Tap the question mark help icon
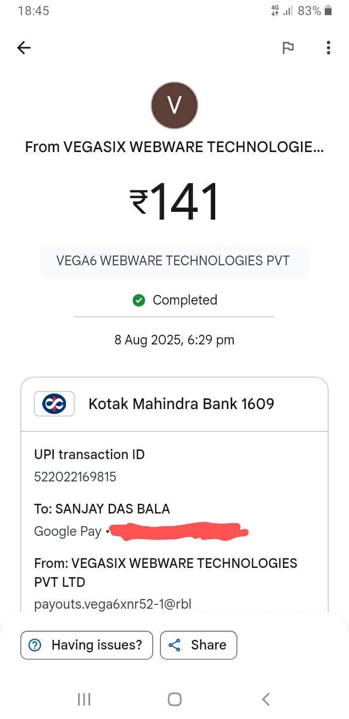The height and width of the screenshot is (719, 349). pyautogui.click(x=35, y=645)
